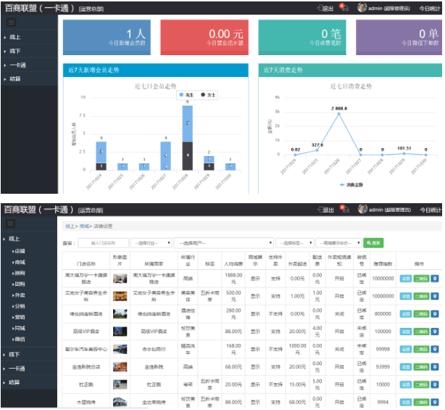Click the location pin icon in the 杜正熙 row
This screenshot has height=410, width=445.
pyautogui.click(x=435, y=384)
